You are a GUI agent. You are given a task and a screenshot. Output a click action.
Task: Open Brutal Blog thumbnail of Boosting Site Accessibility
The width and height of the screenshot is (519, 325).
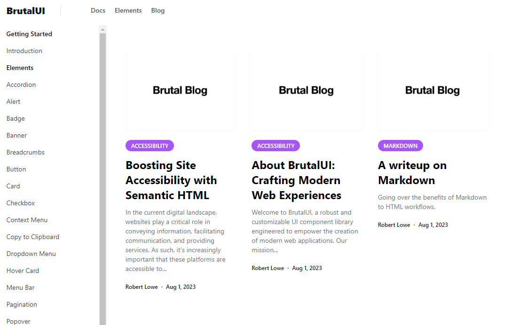coord(181,90)
